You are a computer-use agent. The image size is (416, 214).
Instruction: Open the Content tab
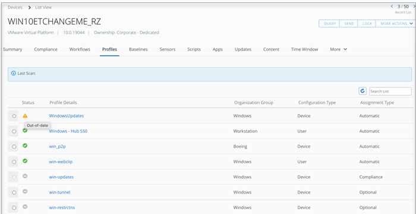tap(271, 49)
